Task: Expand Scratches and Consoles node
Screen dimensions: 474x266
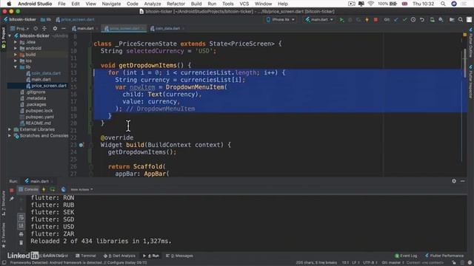Action: [x=10, y=136]
